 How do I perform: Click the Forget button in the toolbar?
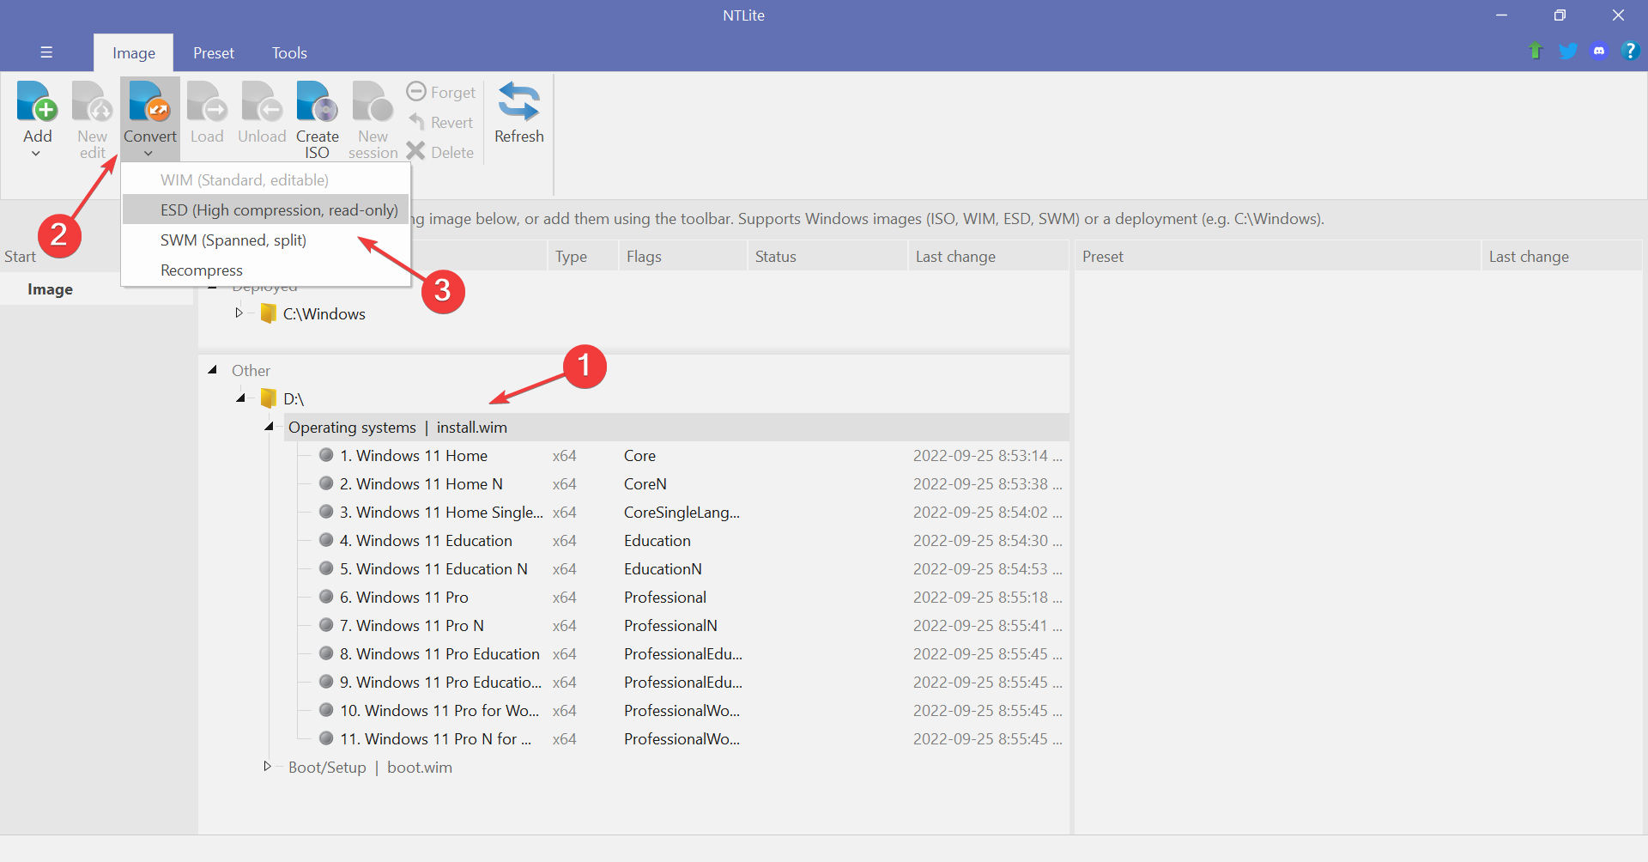pos(441,92)
